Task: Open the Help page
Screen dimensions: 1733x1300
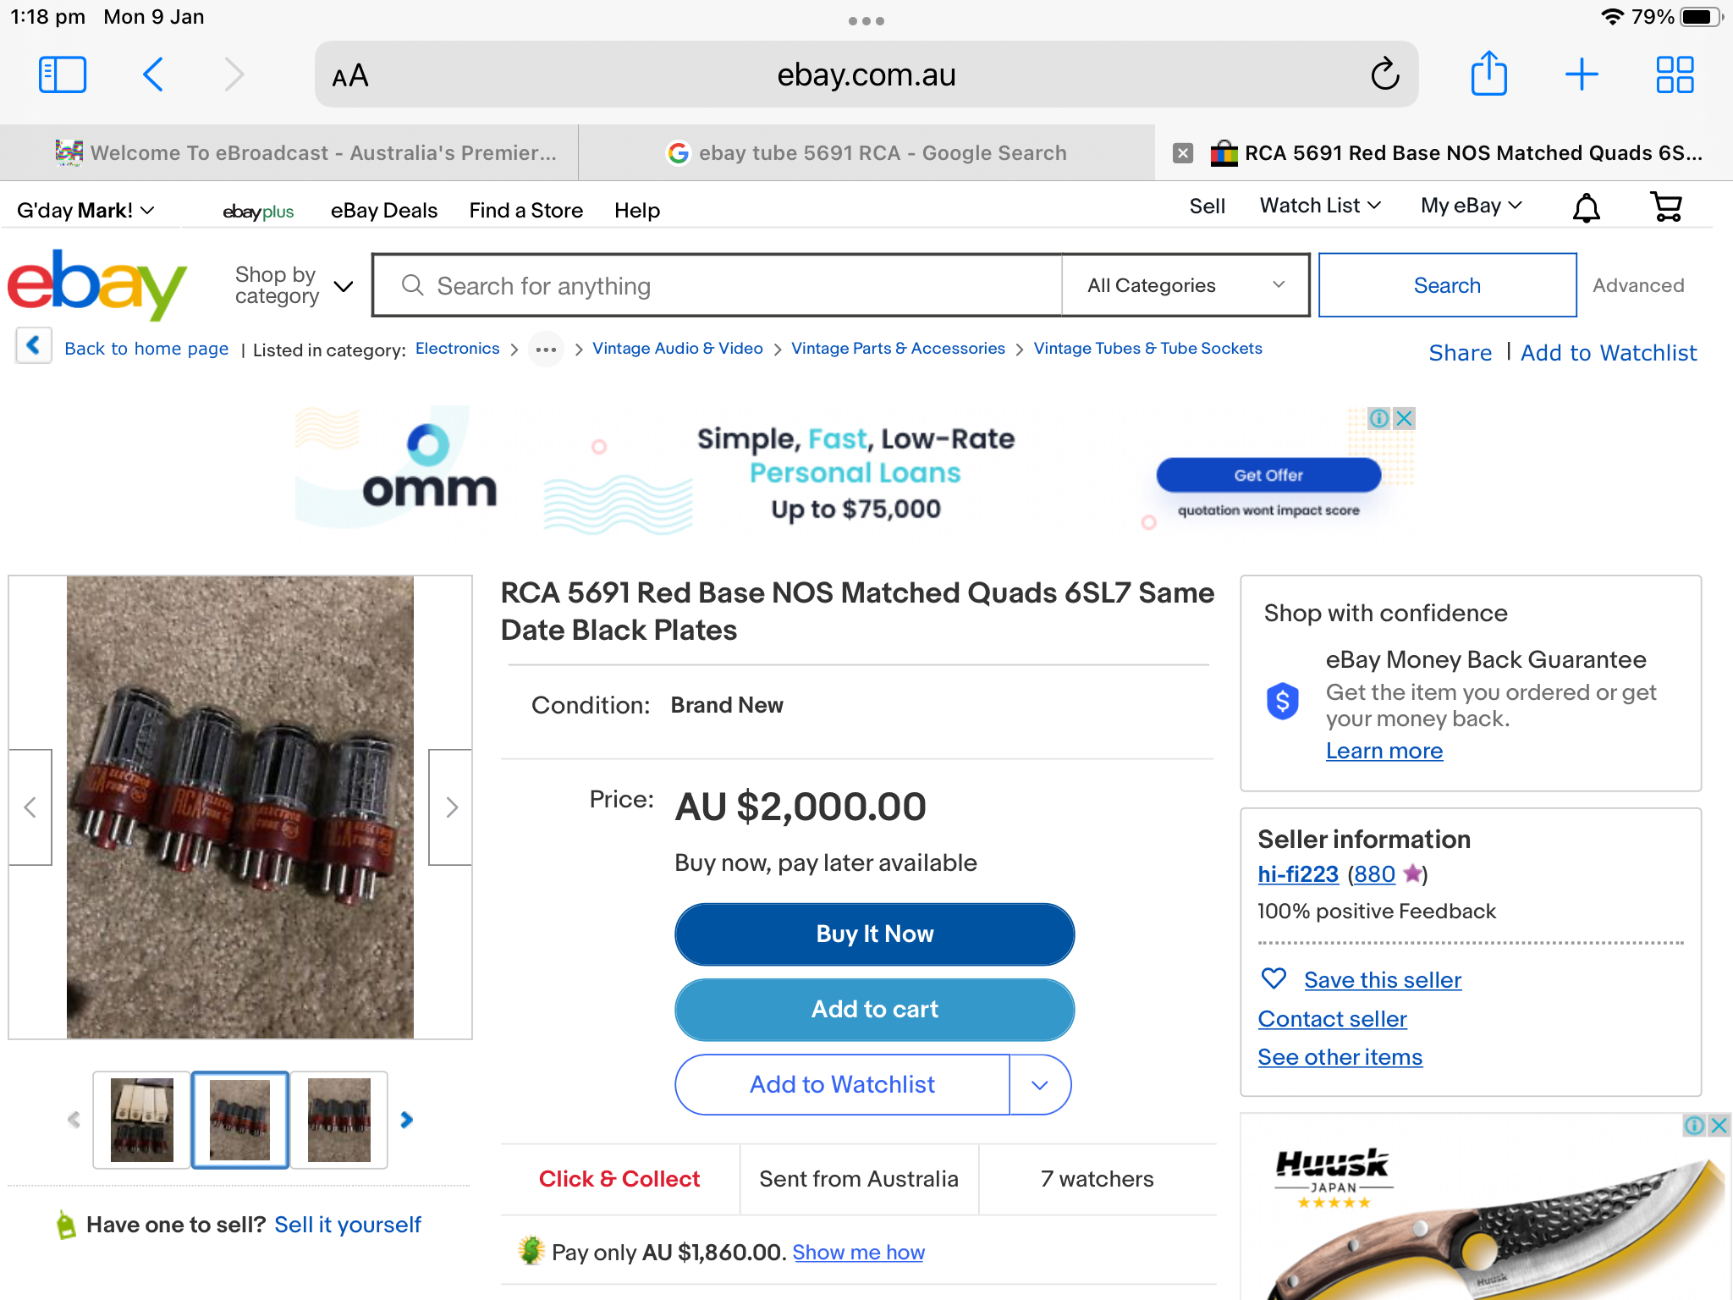Action: pos(637,211)
